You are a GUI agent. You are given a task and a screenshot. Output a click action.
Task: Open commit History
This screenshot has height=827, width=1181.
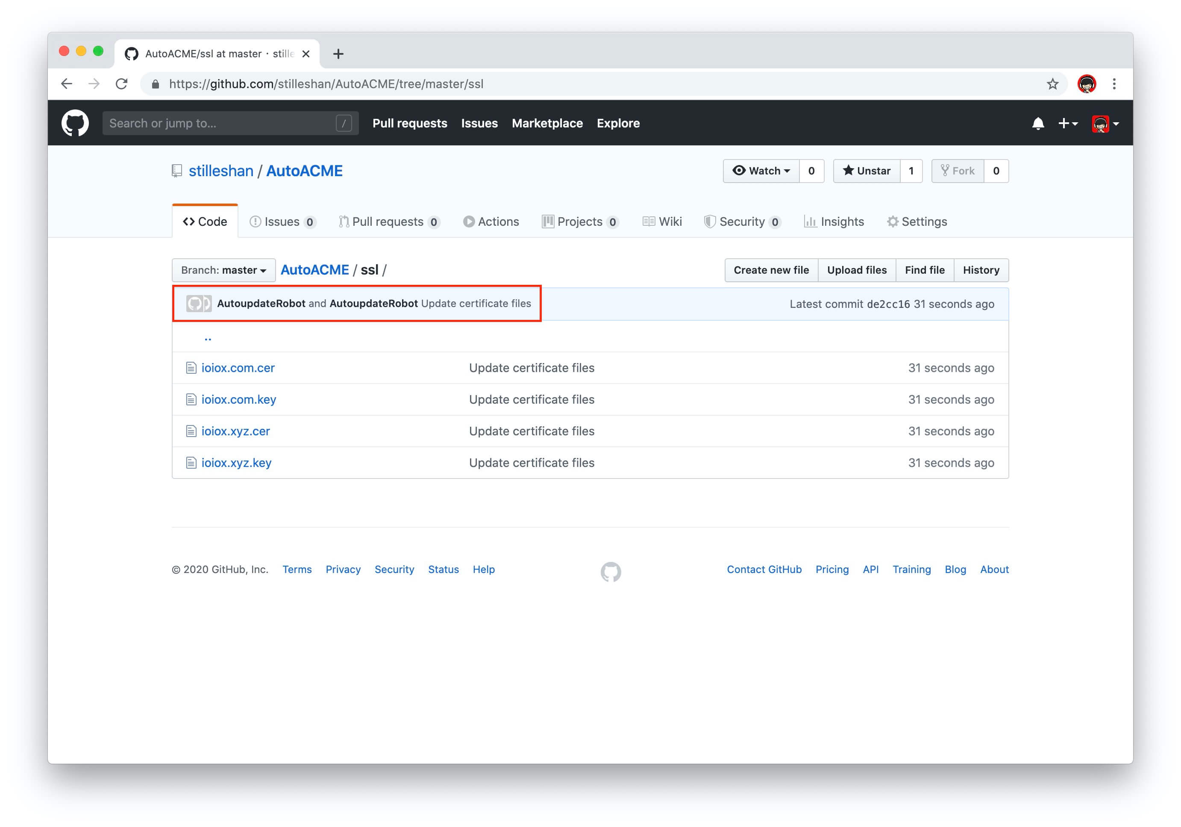click(x=981, y=270)
